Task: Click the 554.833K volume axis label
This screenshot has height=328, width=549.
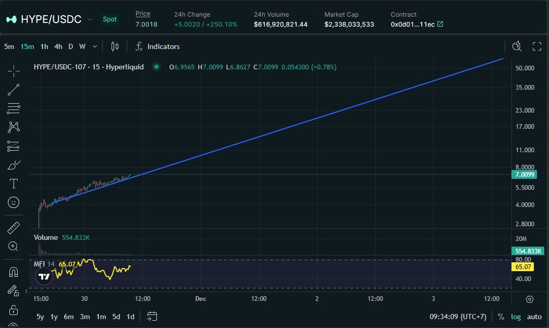Action: click(528, 251)
